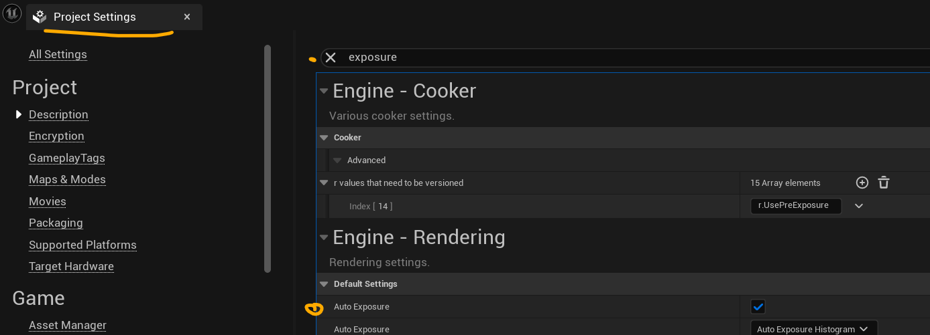Open All Settings
The width and height of the screenshot is (930, 335).
[x=58, y=54]
